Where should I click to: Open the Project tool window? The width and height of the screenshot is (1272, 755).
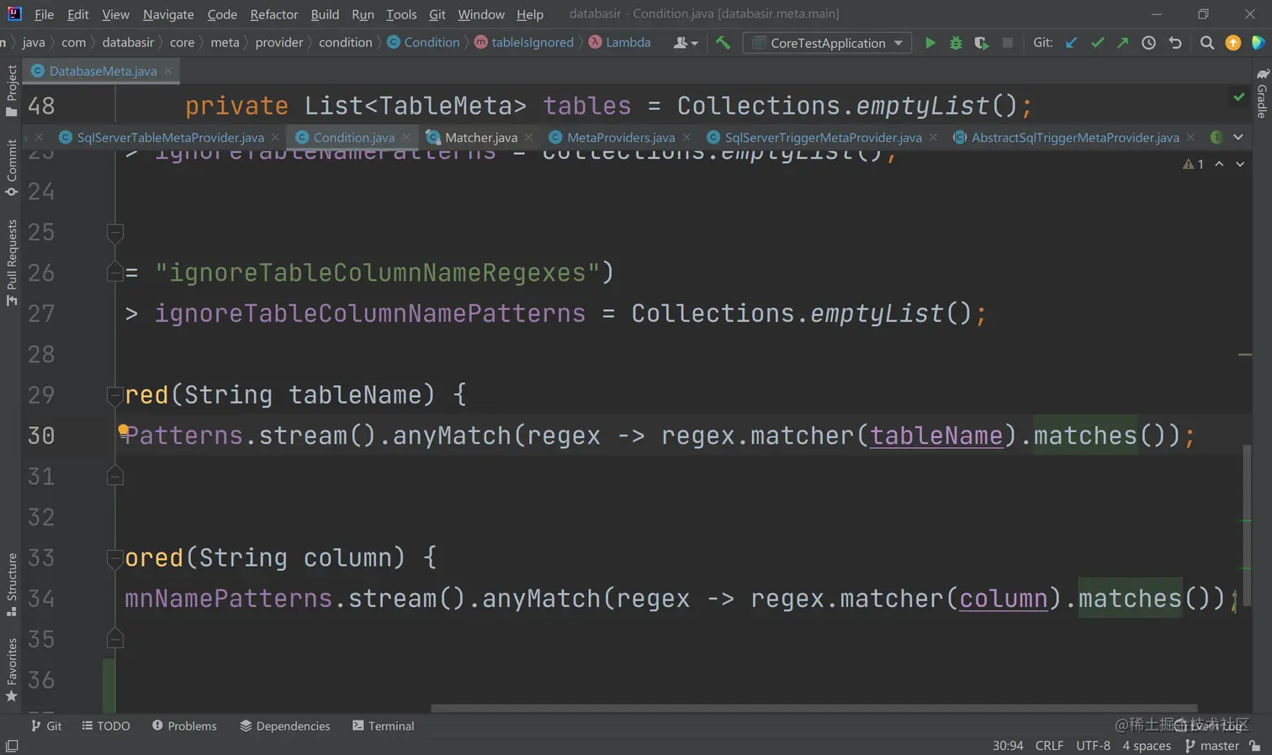click(11, 90)
